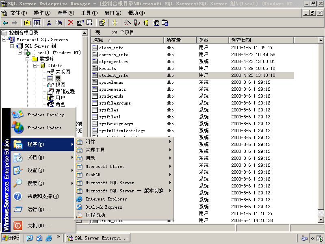
Task: Open Help via the question mark icon
Action: click(x=102, y=23)
